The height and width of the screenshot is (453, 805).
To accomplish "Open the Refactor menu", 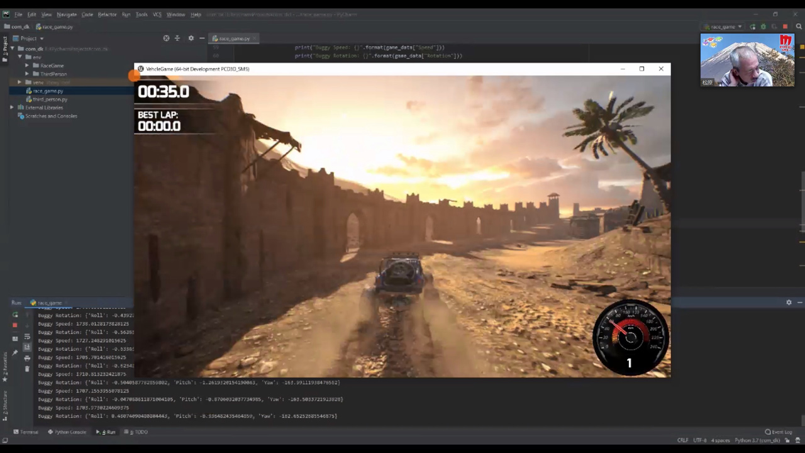I will pos(107,14).
